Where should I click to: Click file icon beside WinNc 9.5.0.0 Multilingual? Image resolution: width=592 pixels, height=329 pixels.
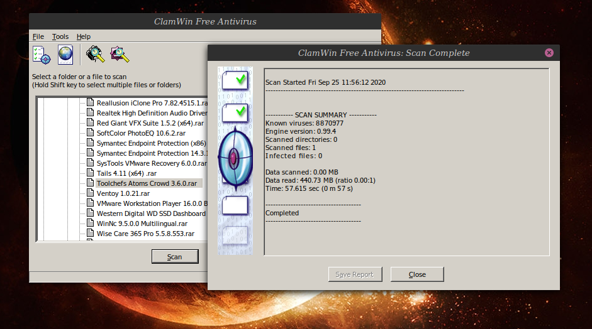90,223
